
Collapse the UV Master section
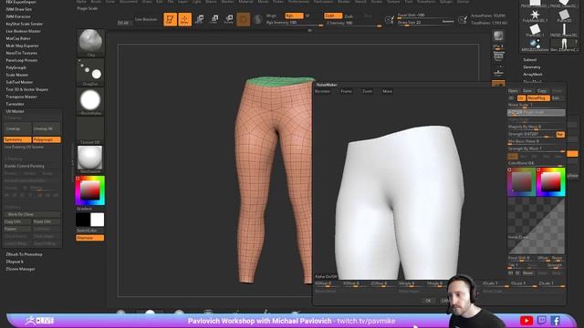coord(15,111)
